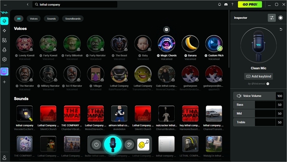287x162 pixels.
Task: Play the hey lethal company sound
Action: coord(190,114)
